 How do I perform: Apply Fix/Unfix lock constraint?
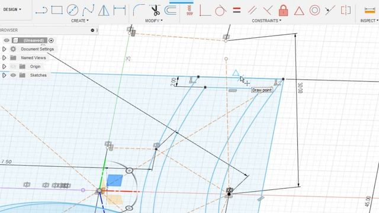tap(283, 11)
